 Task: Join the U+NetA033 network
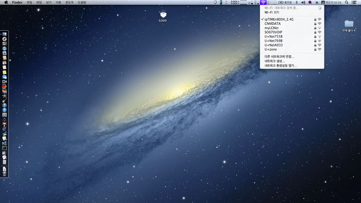click(292, 45)
